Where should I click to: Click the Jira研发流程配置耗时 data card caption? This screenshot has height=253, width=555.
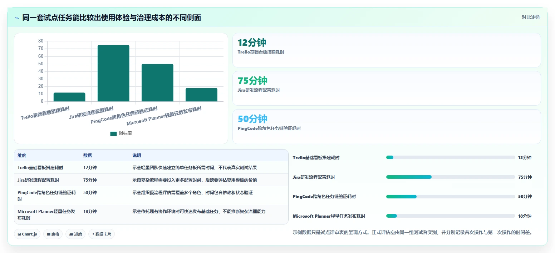click(259, 90)
